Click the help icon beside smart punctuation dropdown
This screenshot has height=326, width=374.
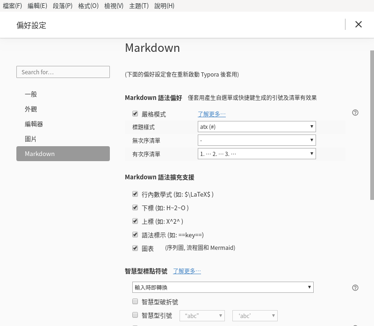pos(355,287)
